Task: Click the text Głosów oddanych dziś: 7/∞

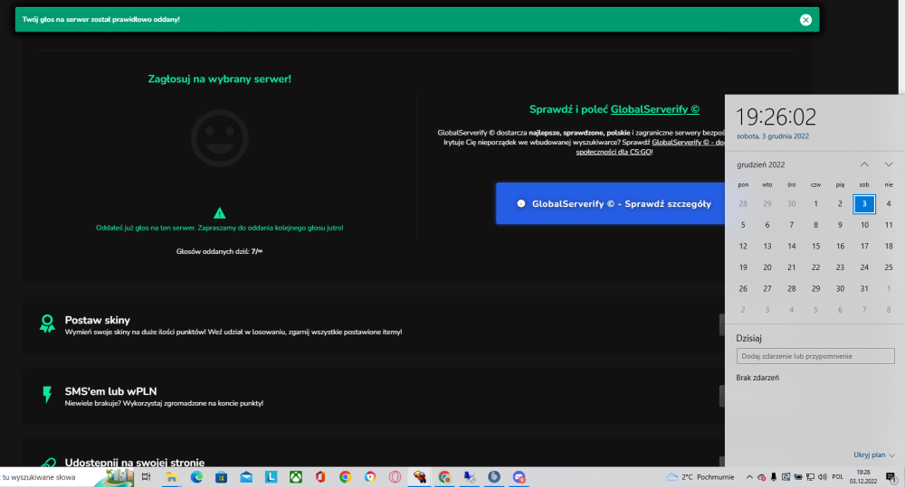Action: pyautogui.click(x=219, y=251)
